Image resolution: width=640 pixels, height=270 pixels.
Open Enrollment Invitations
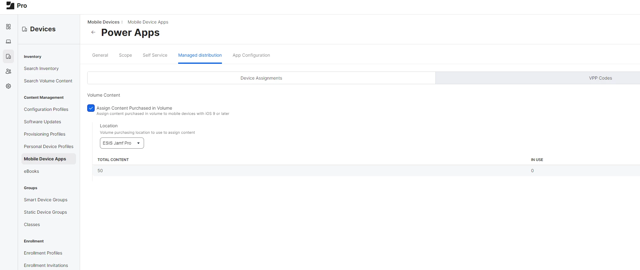tap(46, 265)
